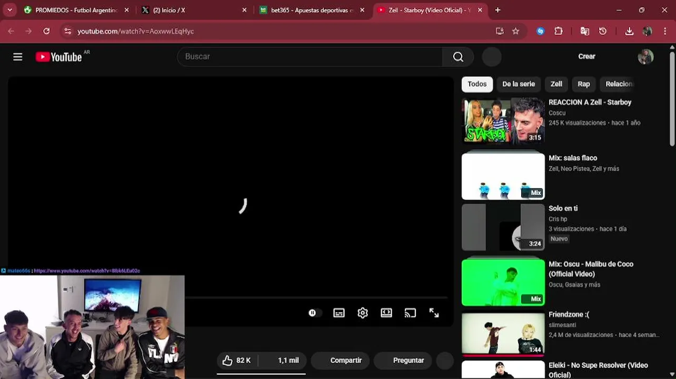Switch the player to theater mode
676x379 pixels.
click(x=386, y=313)
